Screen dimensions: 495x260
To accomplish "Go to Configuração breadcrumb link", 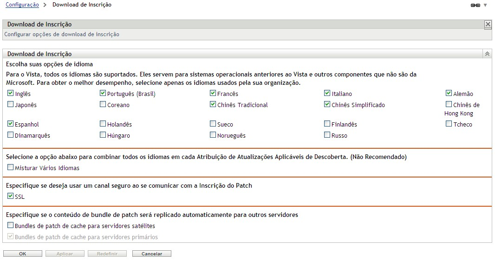I will click(x=22, y=5).
